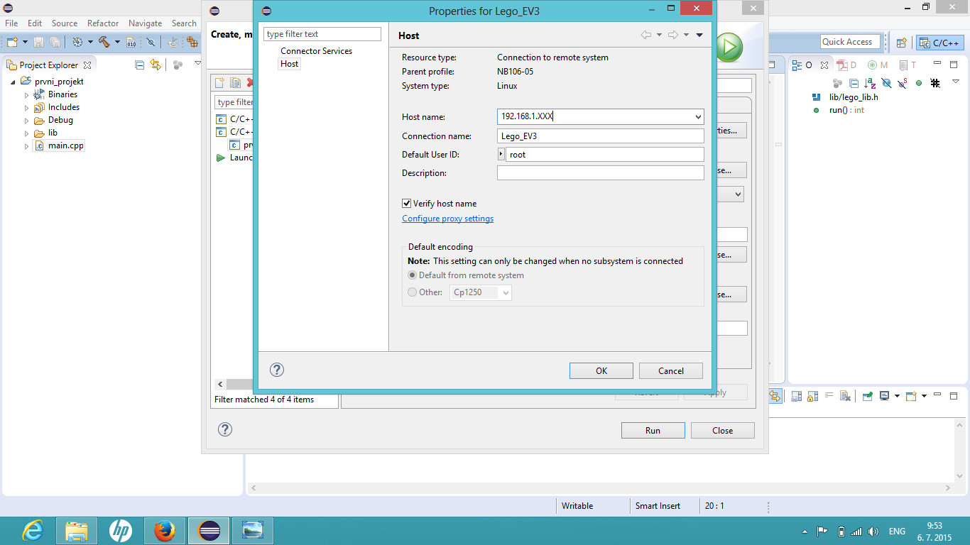Screen dimensions: 970x545
Task: Select Default from remote system radio button
Action: (x=413, y=275)
